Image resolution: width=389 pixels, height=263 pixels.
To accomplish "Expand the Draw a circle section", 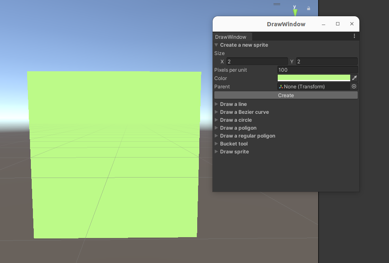I will (216, 120).
